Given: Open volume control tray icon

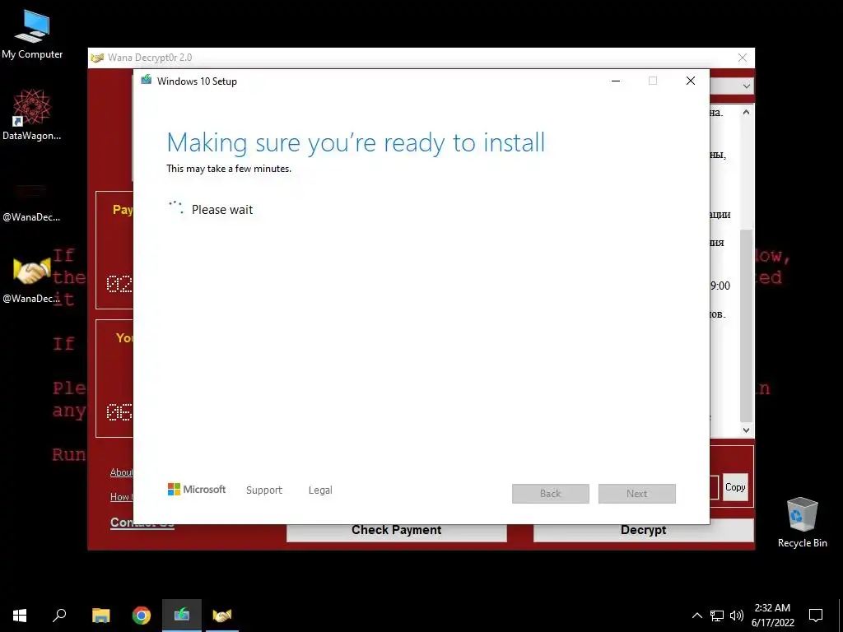Looking at the screenshot, I should (x=737, y=616).
